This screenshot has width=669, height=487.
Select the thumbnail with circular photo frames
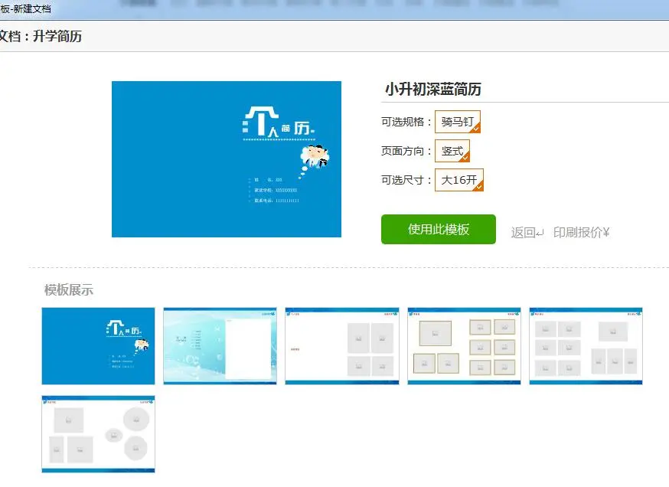tap(98, 434)
